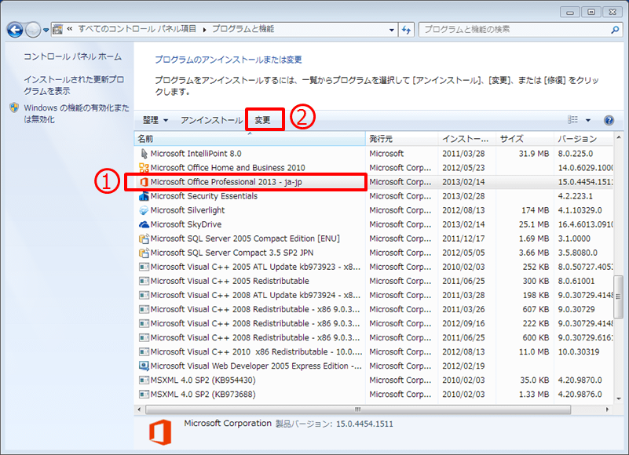
Task: Select SQL Server Compact 3.5 SP2 JPN icon
Action: click(x=144, y=253)
